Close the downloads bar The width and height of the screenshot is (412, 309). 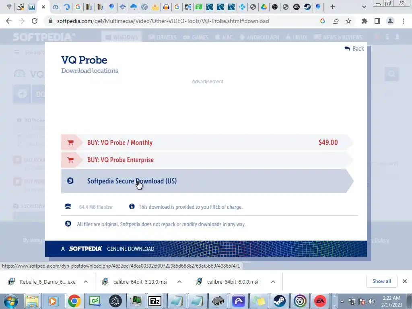[x=405, y=281]
